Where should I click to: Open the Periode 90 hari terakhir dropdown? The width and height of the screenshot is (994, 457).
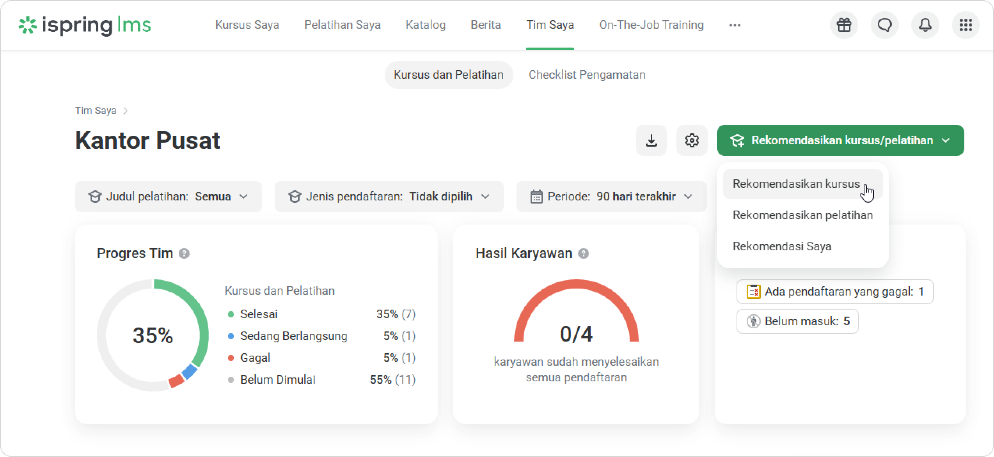coord(611,197)
